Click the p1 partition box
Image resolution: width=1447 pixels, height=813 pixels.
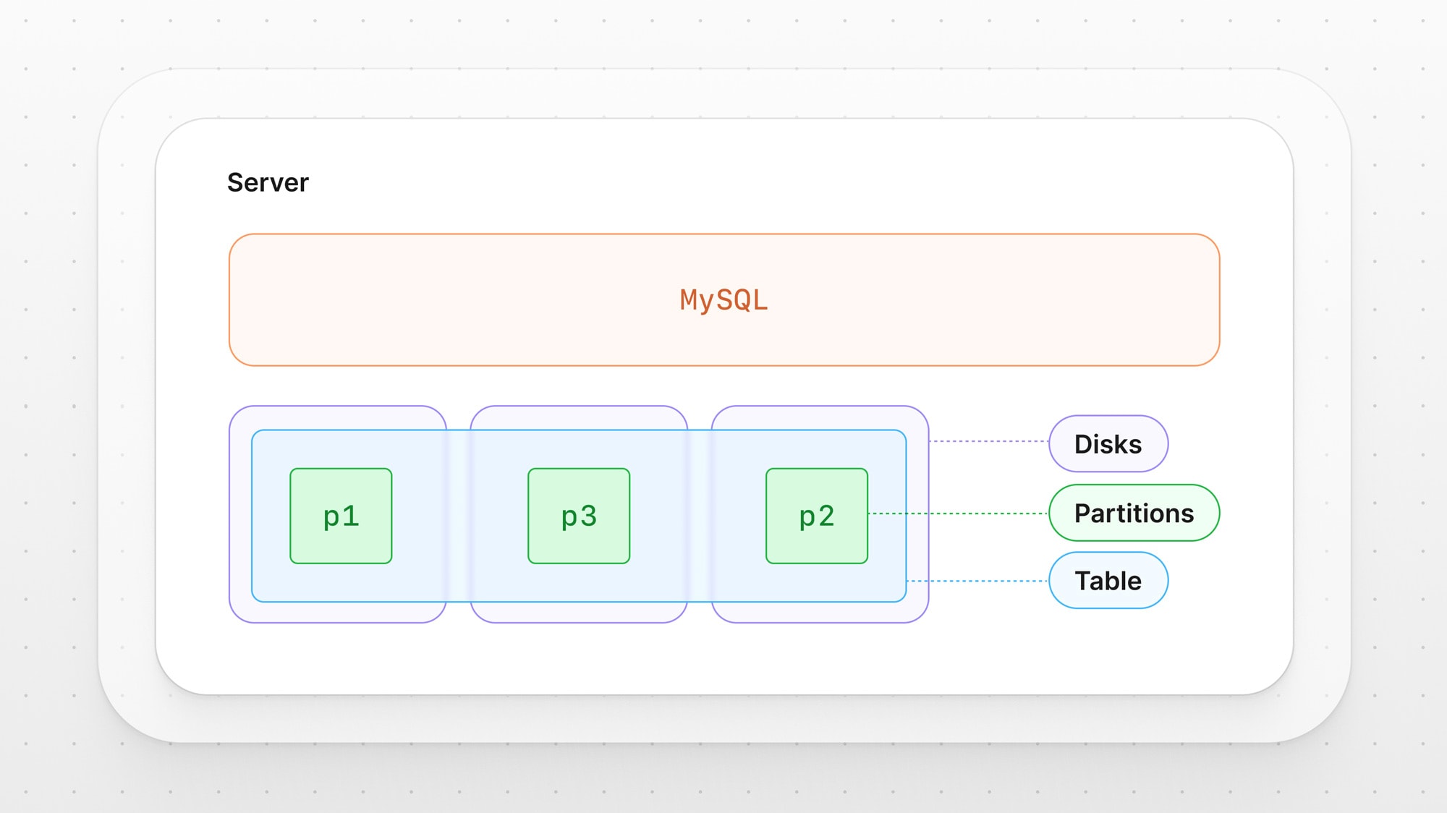341,516
